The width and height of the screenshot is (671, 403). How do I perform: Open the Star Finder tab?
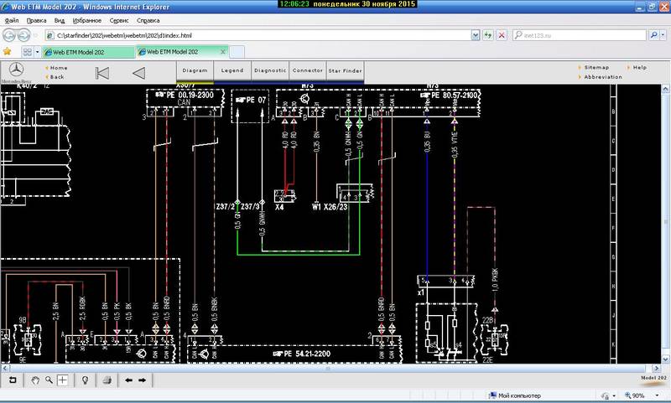click(x=345, y=71)
